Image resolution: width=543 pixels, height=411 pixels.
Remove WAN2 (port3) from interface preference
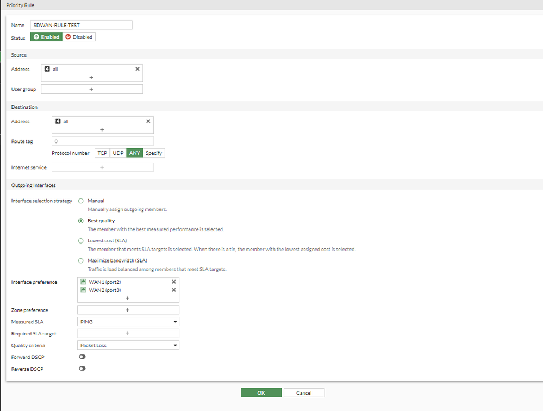(x=174, y=290)
